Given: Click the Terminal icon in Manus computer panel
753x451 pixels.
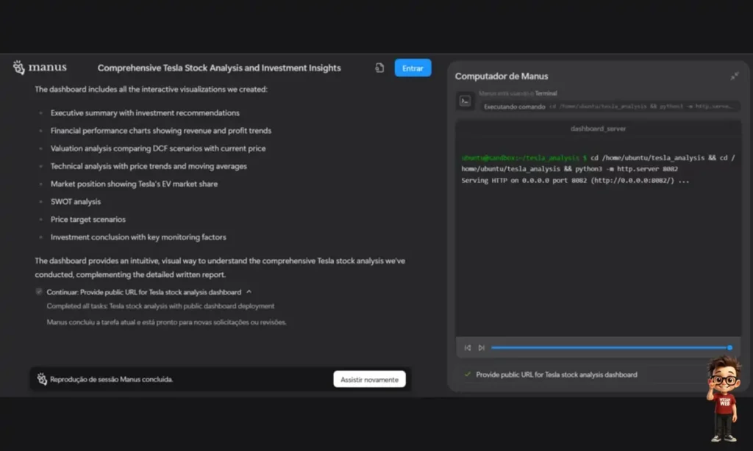Looking at the screenshot, I should [x=465, y=101].
